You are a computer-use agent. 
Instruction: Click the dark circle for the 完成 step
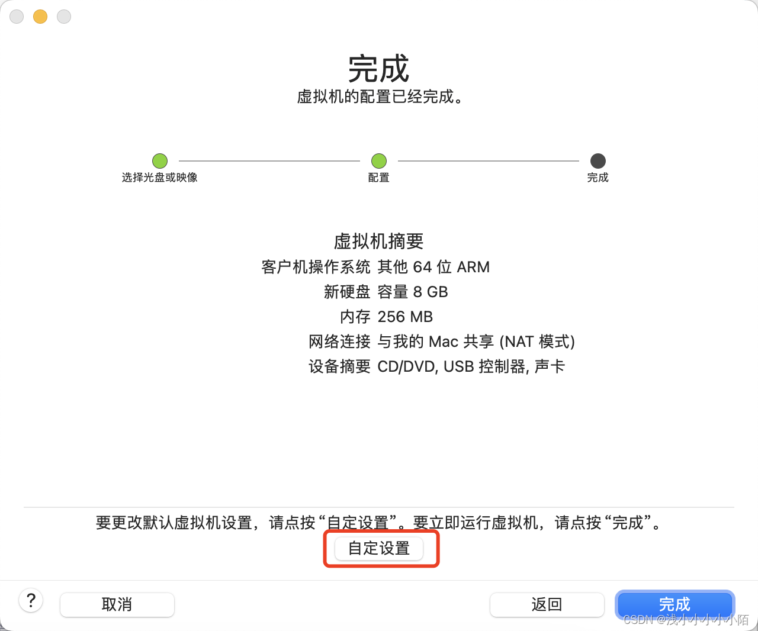tap(598, 160)
